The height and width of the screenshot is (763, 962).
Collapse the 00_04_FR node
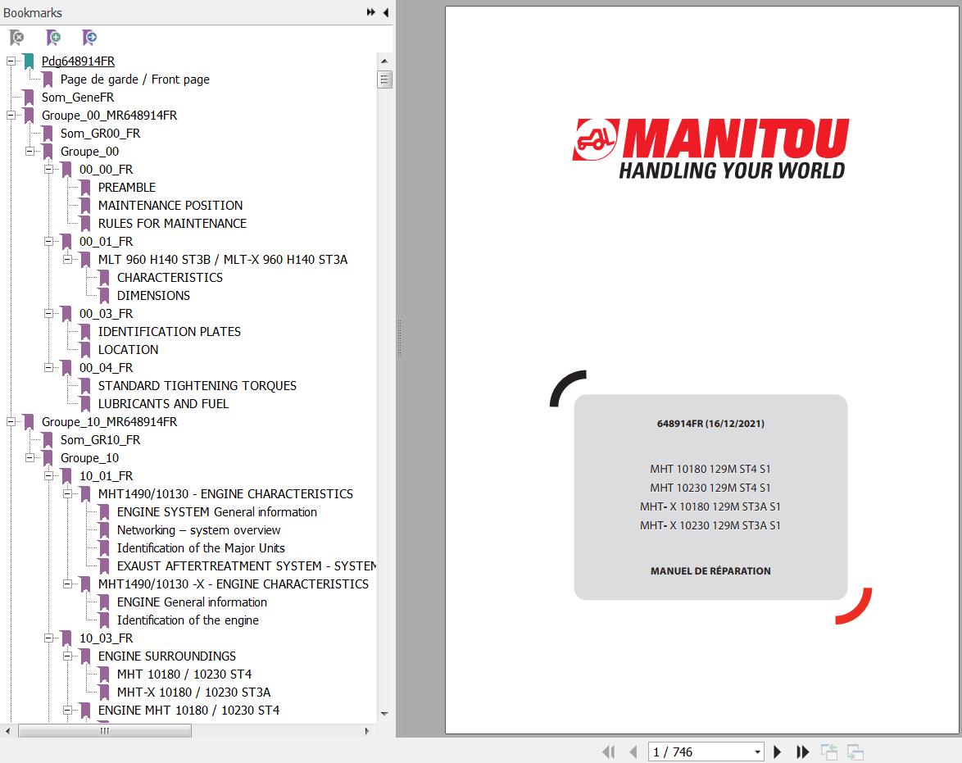pos(48,368)
